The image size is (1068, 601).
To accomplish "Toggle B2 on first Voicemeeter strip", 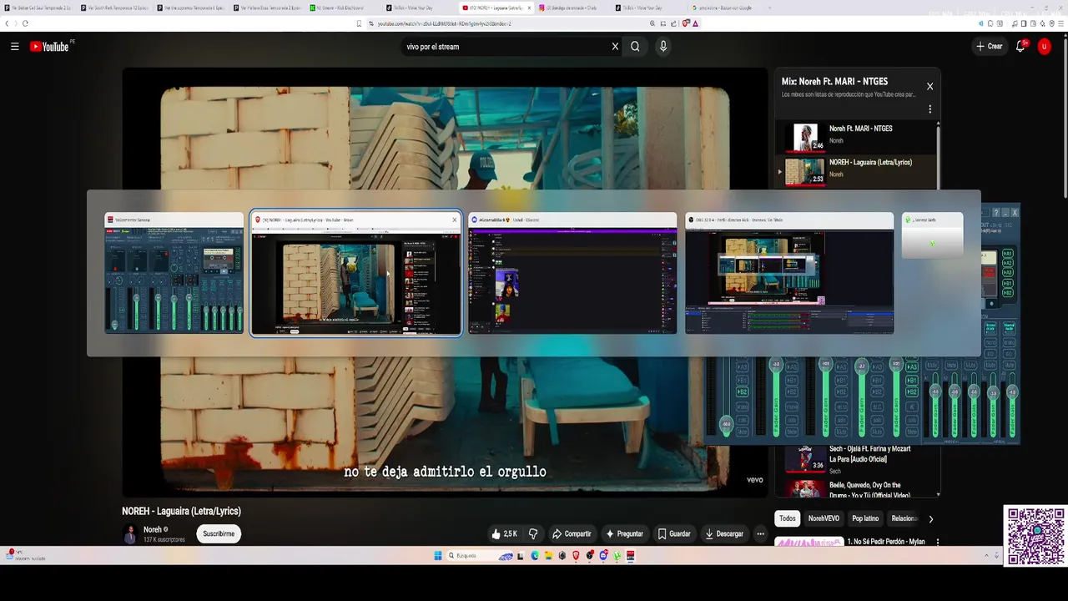I will point(742,391).
